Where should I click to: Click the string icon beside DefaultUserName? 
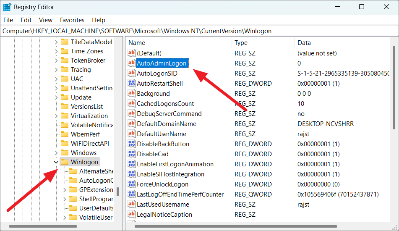click(132, 134)
